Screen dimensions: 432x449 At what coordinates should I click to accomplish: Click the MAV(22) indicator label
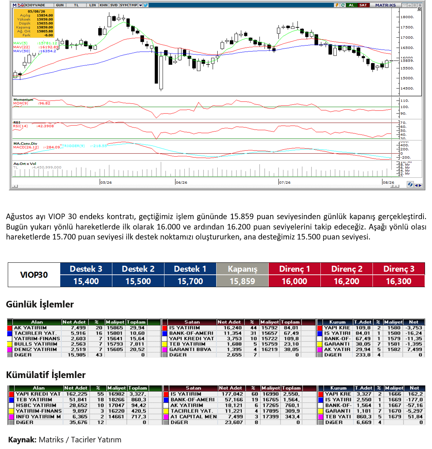(x=22, y=47)
